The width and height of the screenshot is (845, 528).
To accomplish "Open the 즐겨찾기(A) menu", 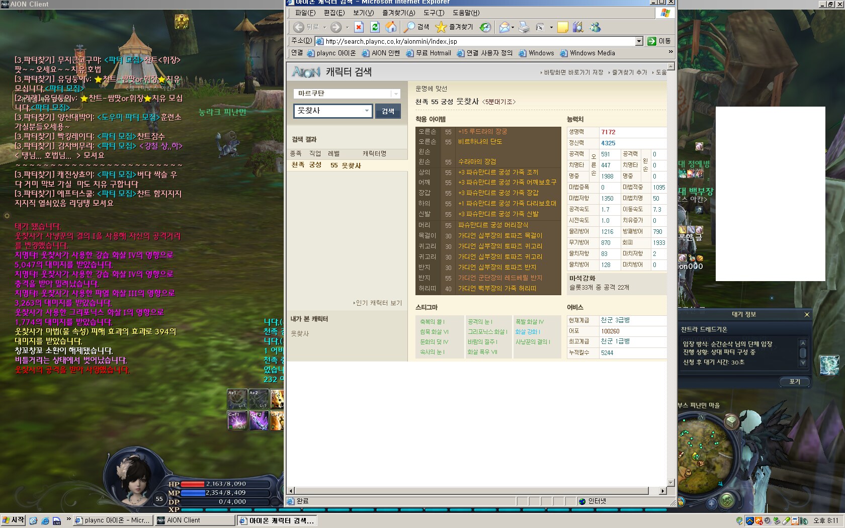I will [x=398, y=13].
